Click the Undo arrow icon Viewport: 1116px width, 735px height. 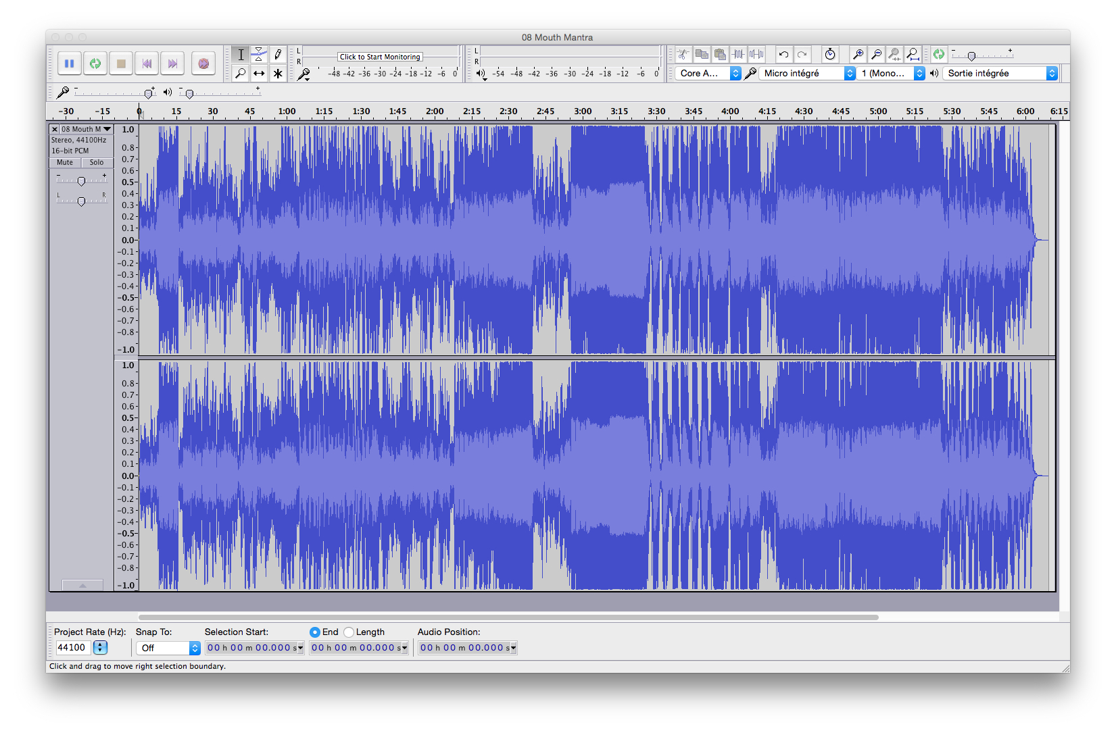[x=783, y=54]
